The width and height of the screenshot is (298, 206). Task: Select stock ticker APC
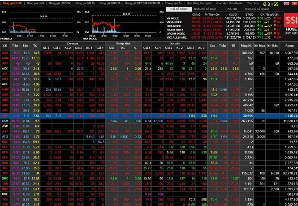(x=5, y=110)
